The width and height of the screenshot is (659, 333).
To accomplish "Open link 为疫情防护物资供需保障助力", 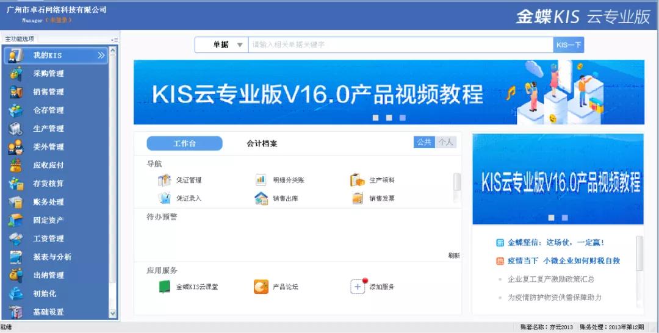I will click(555, 297).
